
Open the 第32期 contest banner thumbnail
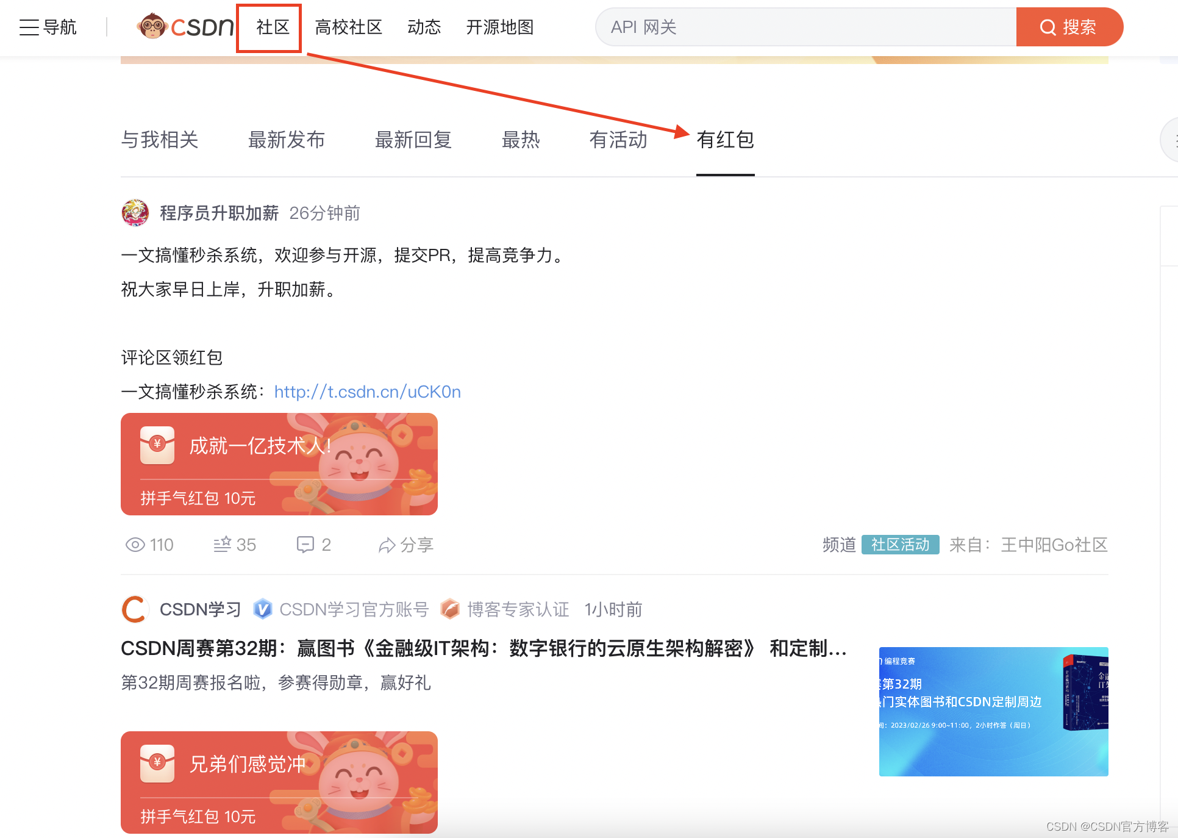[x=993, y=711]
